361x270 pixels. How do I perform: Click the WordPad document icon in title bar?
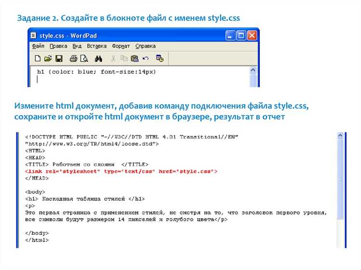pyautogui.click(x=34, y=36)
